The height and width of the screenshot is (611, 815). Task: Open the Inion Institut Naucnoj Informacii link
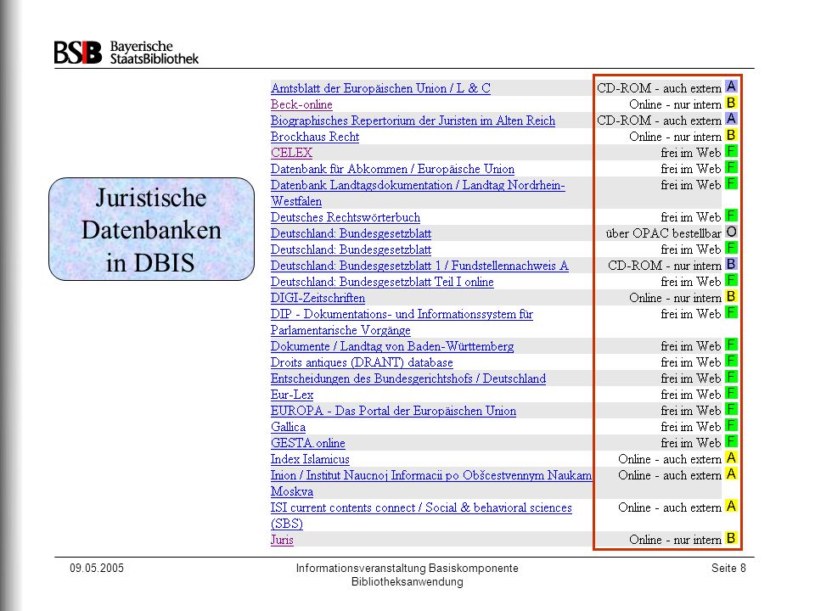431,483
